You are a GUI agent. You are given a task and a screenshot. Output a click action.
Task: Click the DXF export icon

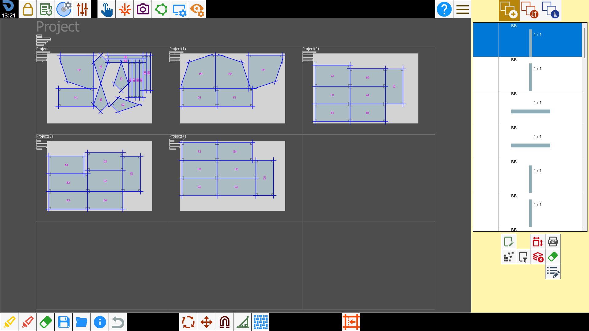coord(553,242)
